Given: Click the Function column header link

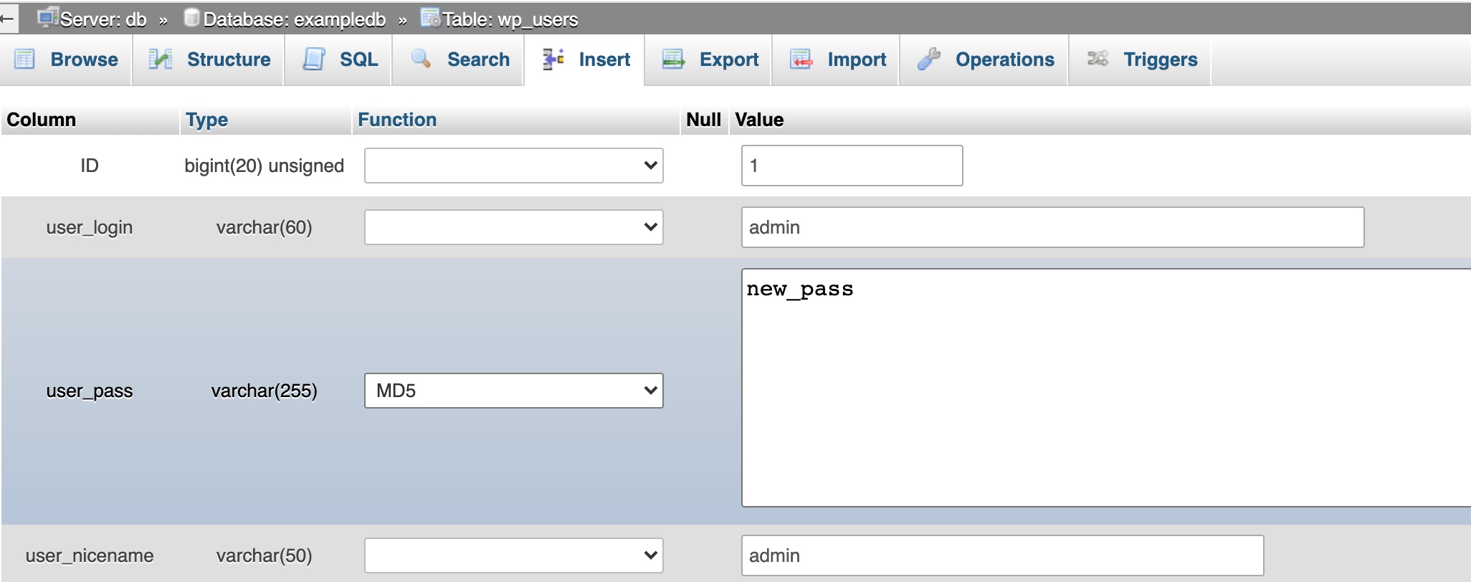Looking at the screenshot, I should pos(397,120).
